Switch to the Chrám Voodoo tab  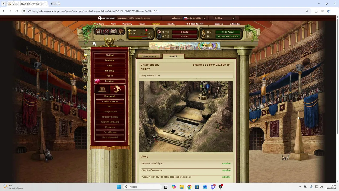pos(149,56)
